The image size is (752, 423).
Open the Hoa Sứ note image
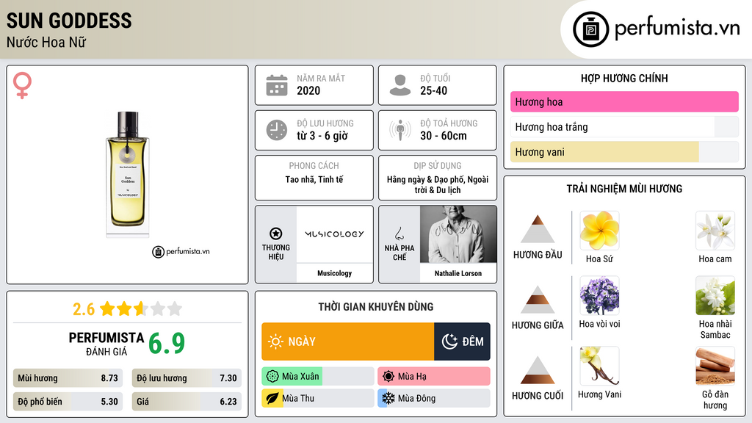tap(599, 231)
